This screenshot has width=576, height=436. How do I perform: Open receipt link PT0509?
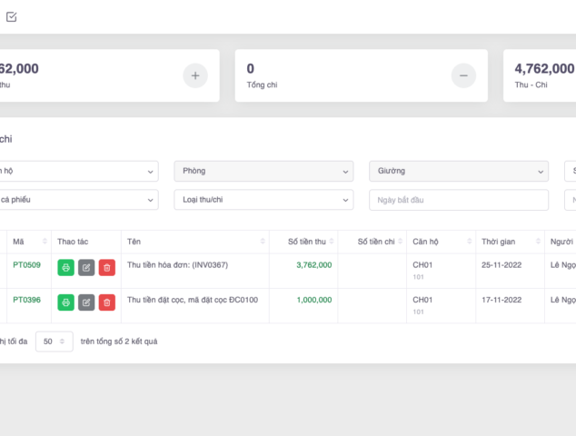click(x=26, y=264)
